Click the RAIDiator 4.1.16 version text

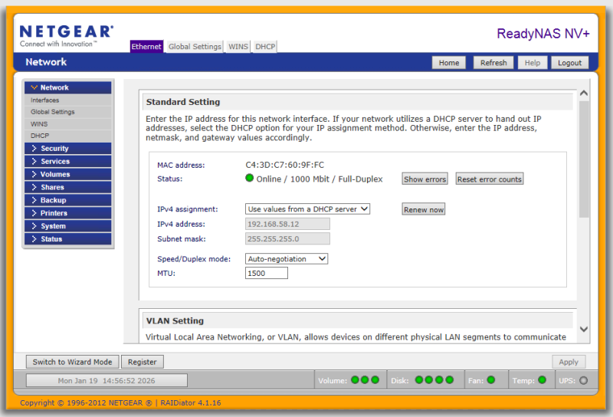(190, 402)
